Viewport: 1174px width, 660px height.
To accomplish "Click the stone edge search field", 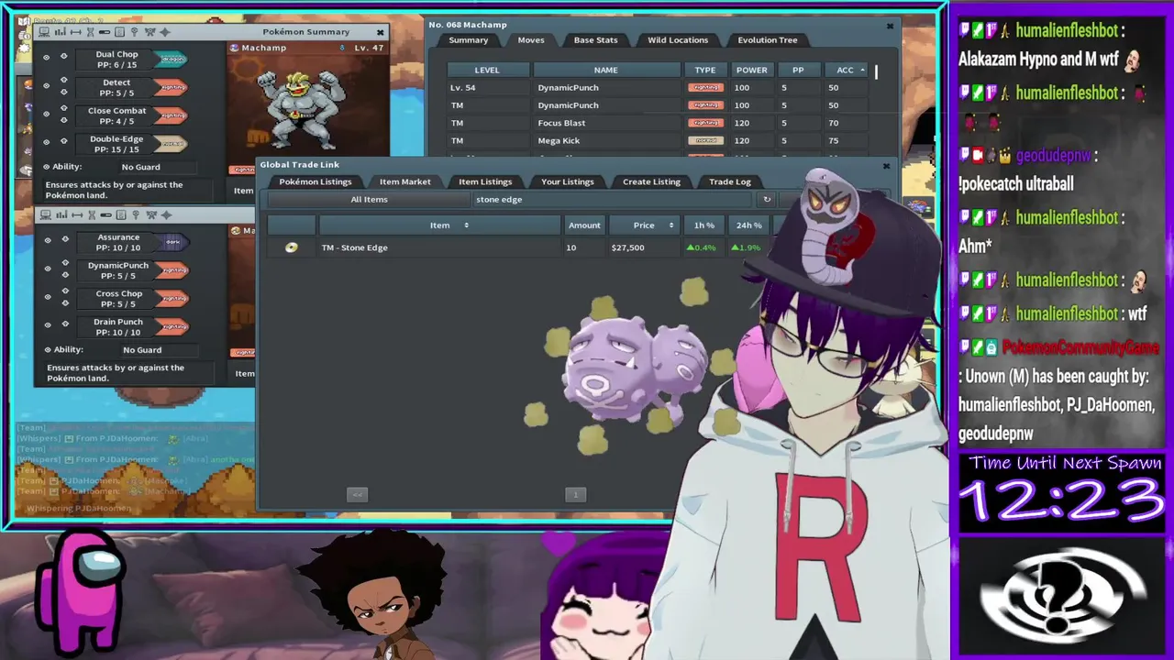I will (x=615, y=199).
